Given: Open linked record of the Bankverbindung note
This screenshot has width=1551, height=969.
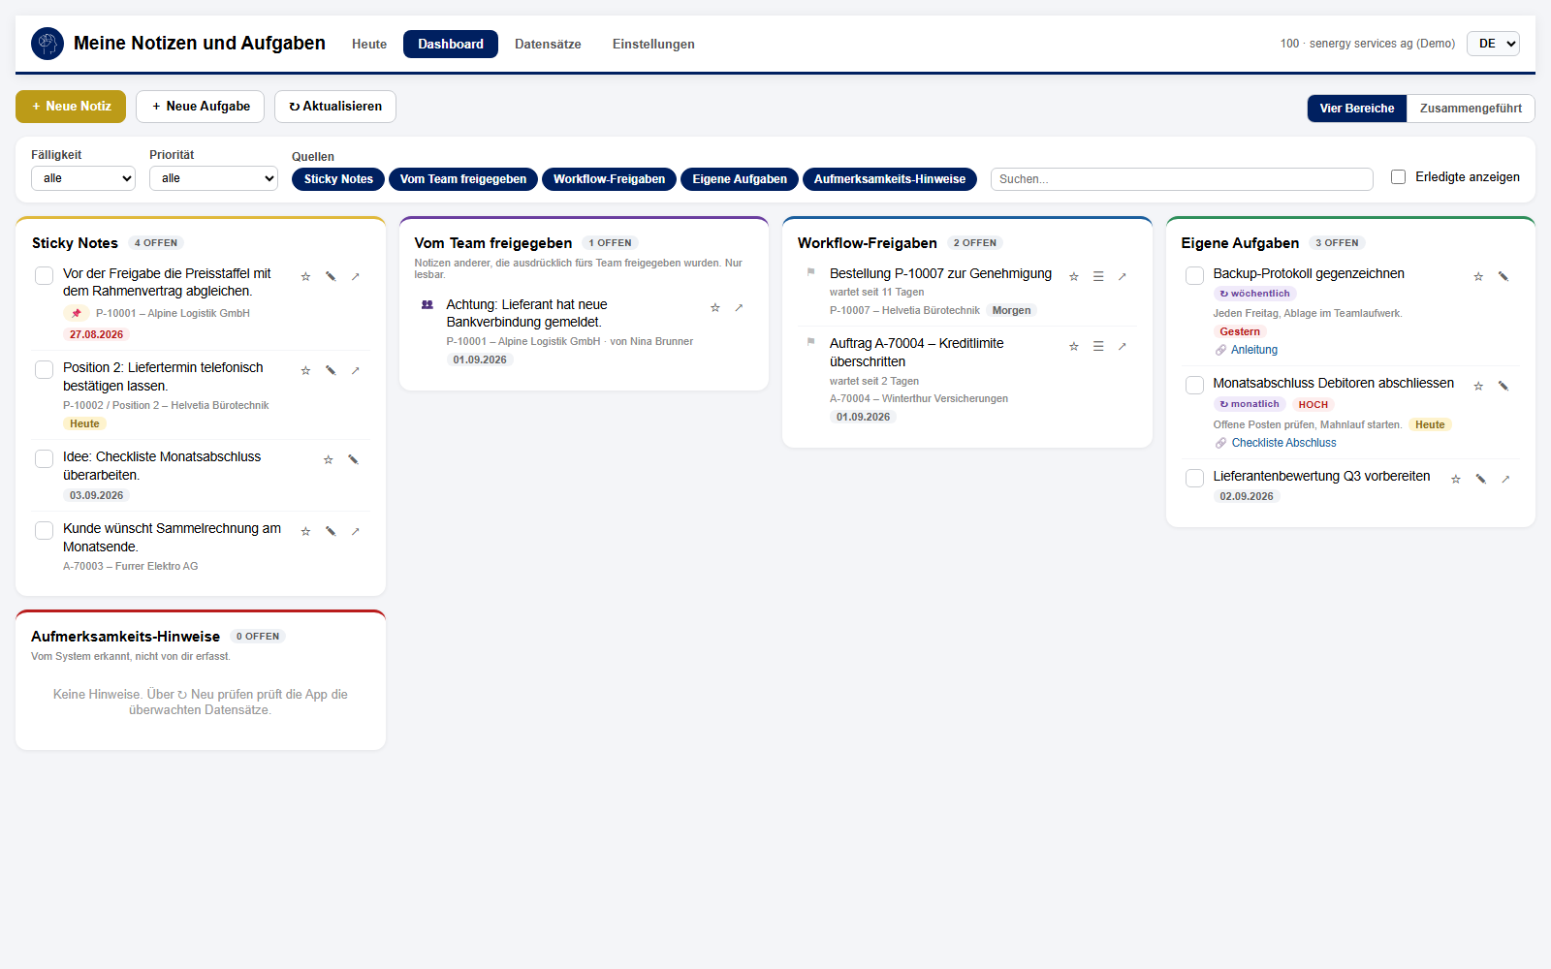Looking at the screenshot, I should pyautogui.click(x=739, y=307).
